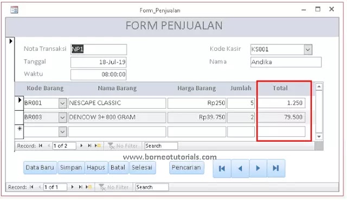Click subform scrollbar down arrow

coord(319,137)
